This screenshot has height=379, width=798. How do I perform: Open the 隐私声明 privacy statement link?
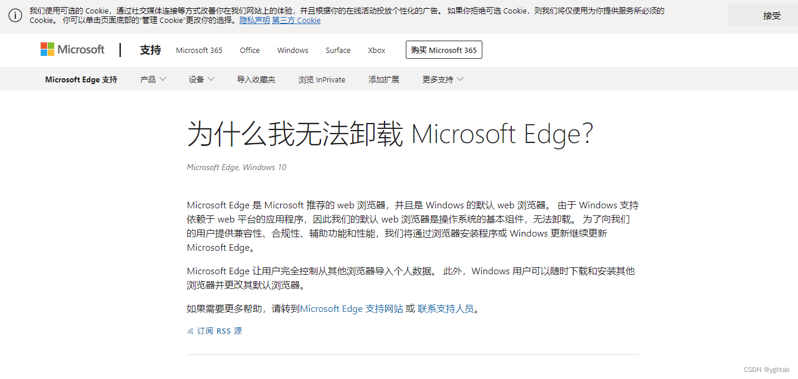pyautogui.click(x=254, y=20)
